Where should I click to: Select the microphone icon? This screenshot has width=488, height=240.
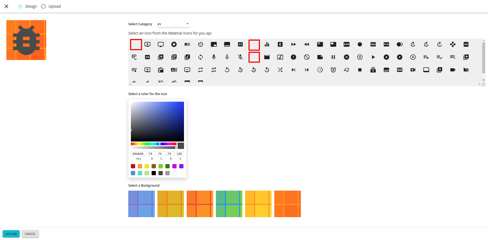point(214,57)
